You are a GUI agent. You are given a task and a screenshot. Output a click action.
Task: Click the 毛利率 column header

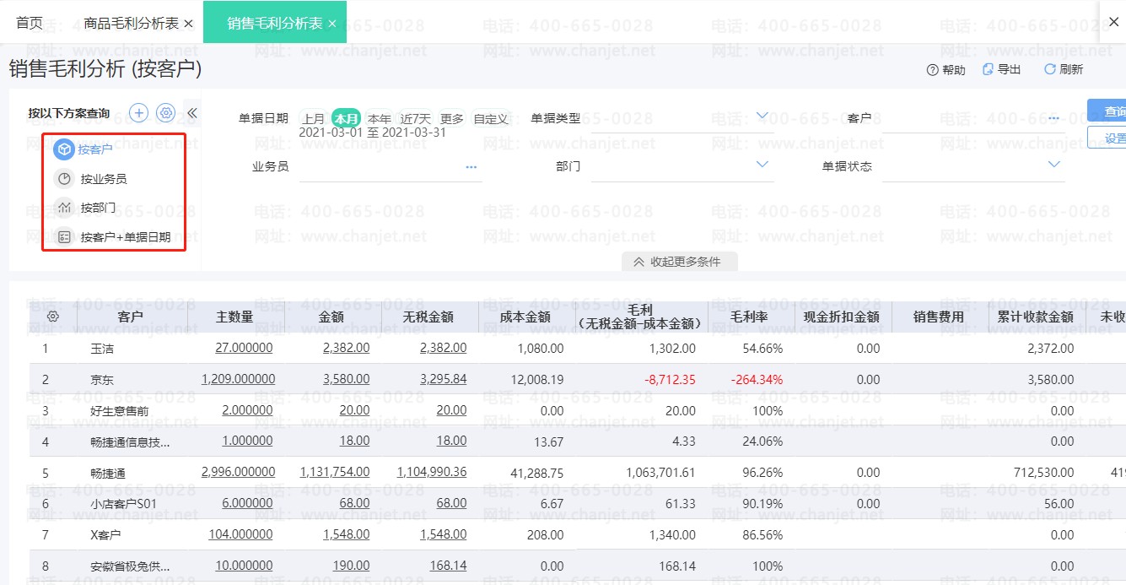[x=751, y=317]
